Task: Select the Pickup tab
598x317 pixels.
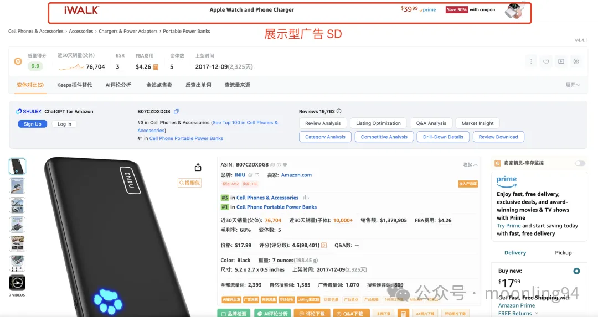Action: (x=563, y=253)
